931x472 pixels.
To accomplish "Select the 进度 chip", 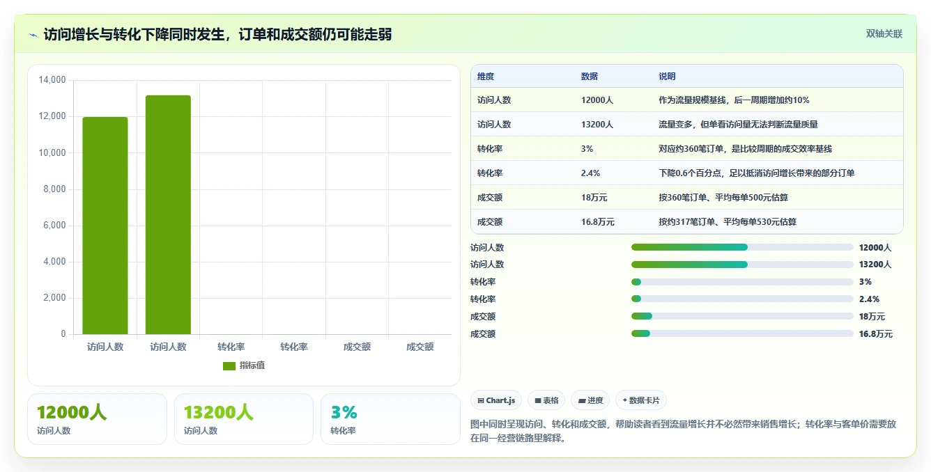I will point(590,400).
